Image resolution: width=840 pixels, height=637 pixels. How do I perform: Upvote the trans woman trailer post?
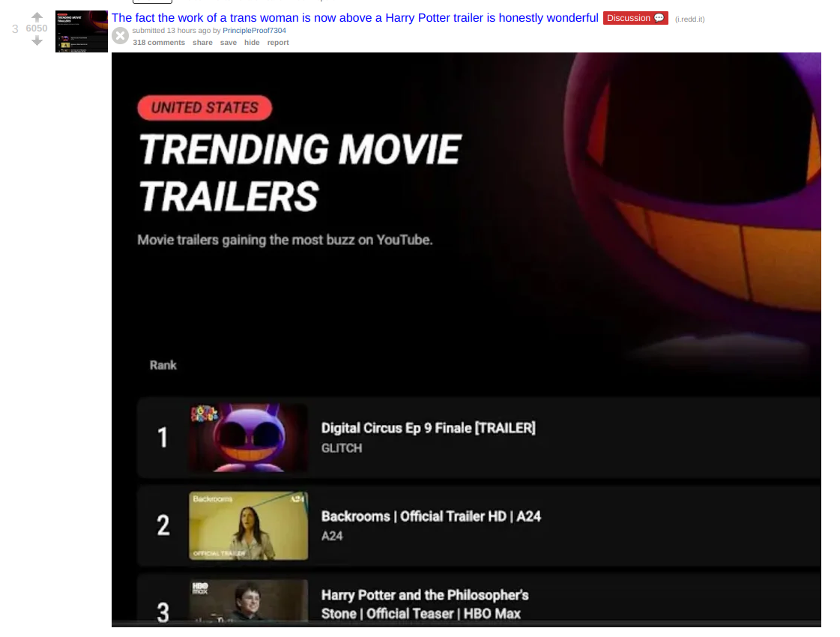coord(37,17)
